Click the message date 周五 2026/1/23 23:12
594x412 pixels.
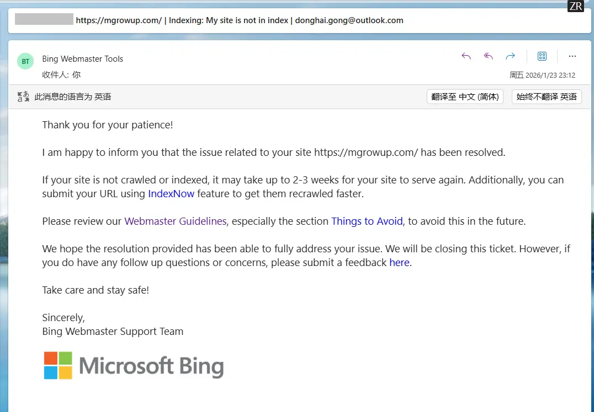point(542,75)
